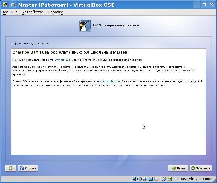The image size is (217, 183).
Task: Open the shared folders status icon
Action: tap(150, 179)
